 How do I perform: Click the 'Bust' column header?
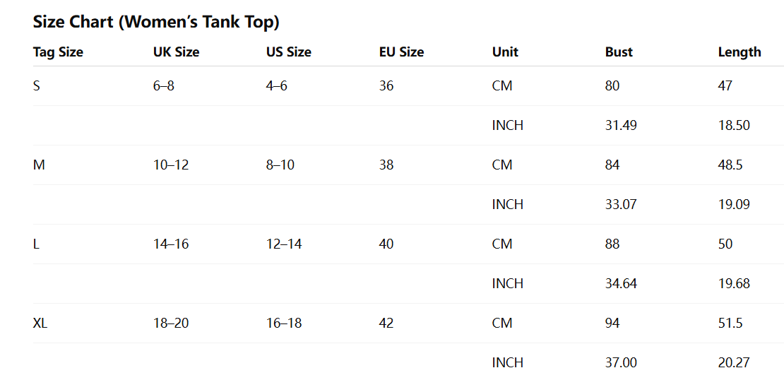pos(619,52)
